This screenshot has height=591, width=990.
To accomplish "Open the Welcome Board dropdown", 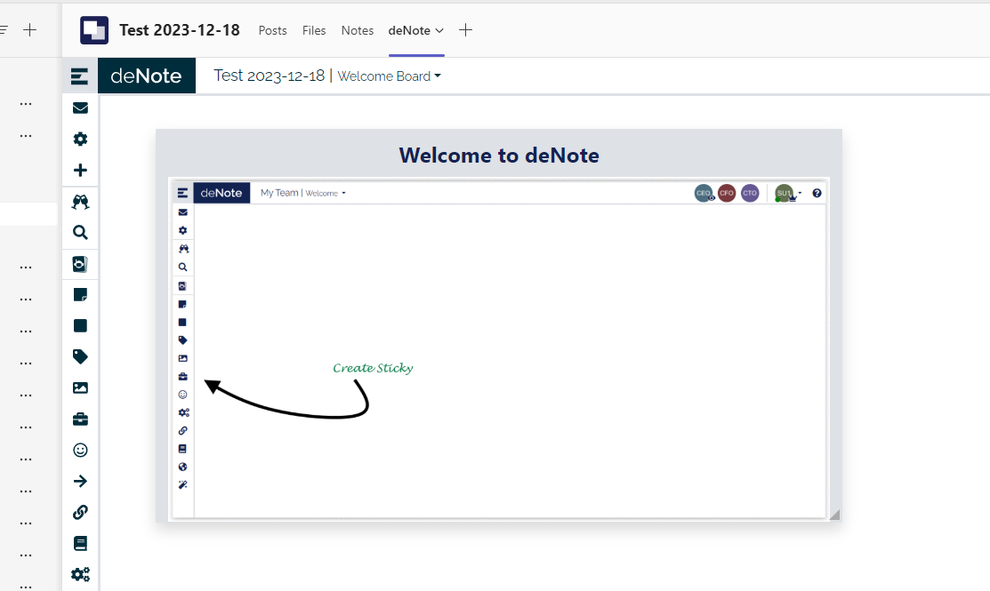I will point(389,76).
